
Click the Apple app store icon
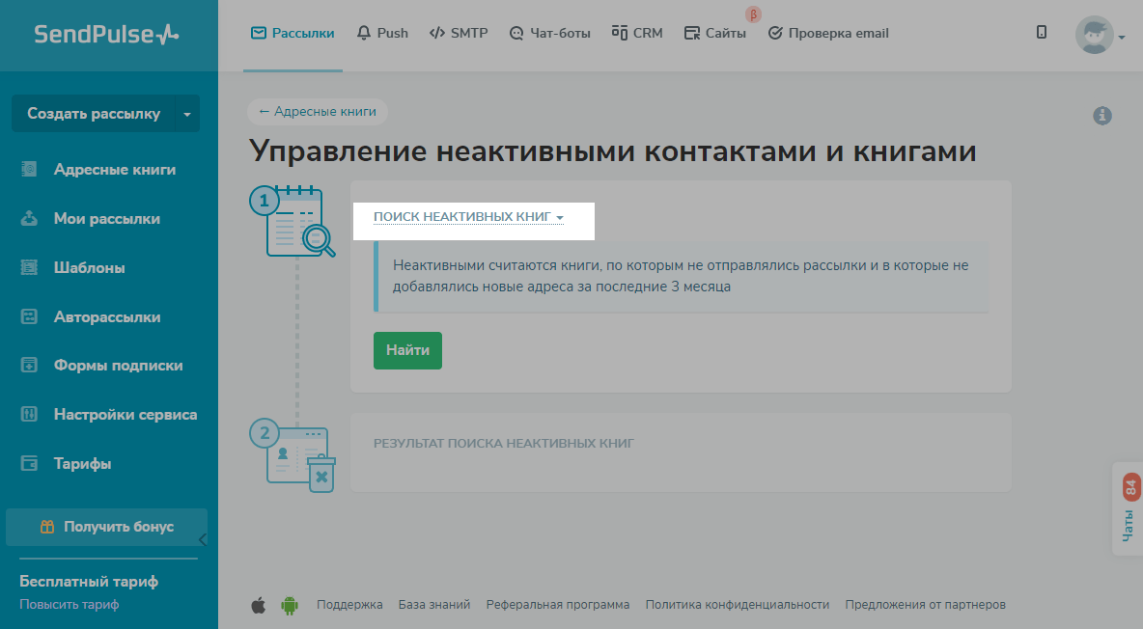pyautogui.click(x=258, y=605)
